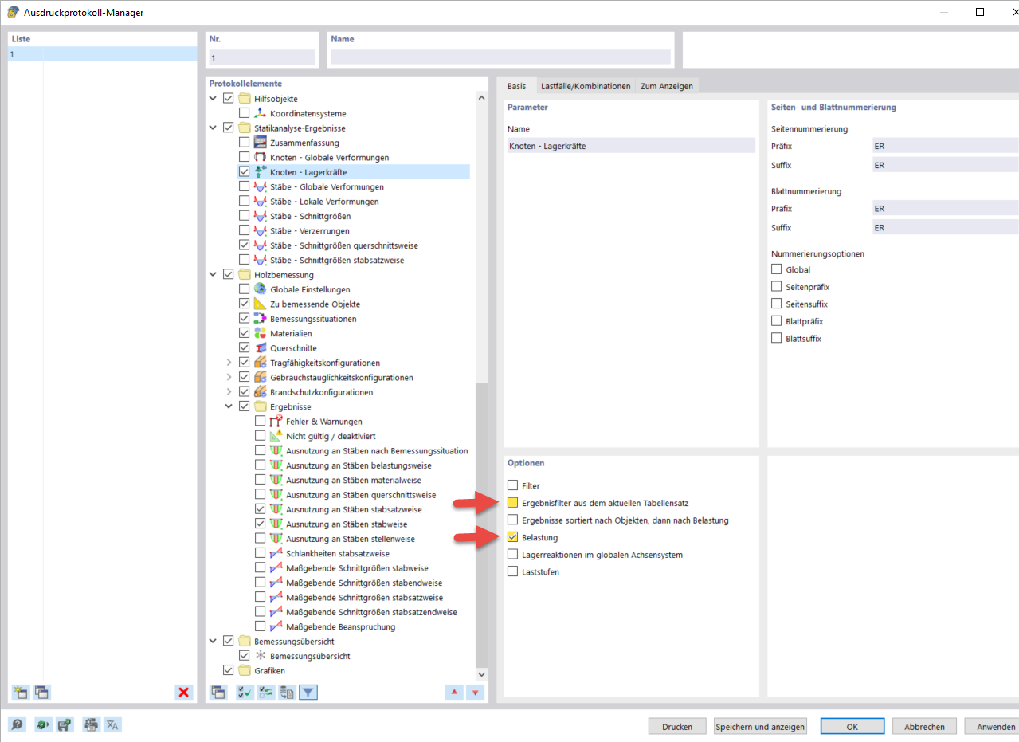This screenshot has width=1019, height=742.
Task: Move selected element up with the red arrow
Action: [454, 693]
